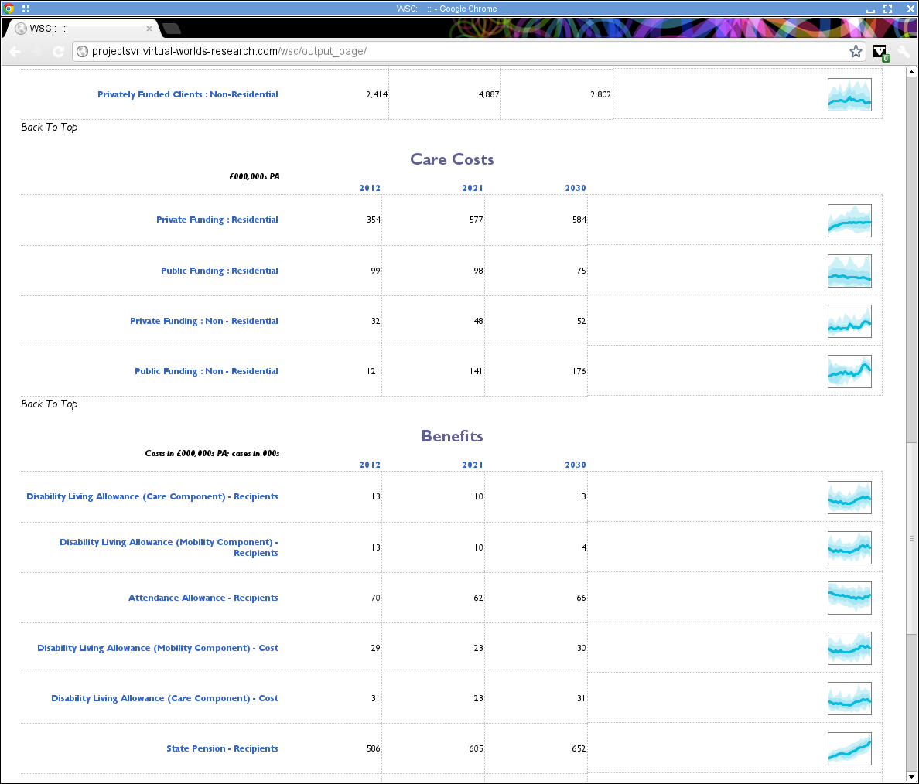Screen dimensions: 919x784
Task: Select State Pension - Recipients
Action: [222, 748]
